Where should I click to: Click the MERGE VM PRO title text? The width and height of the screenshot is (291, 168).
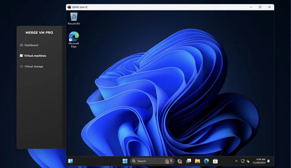pyautogui.click(x=39, y=33)
